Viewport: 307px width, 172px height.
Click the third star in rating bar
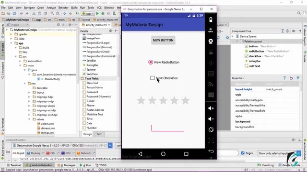click(163, 100)
